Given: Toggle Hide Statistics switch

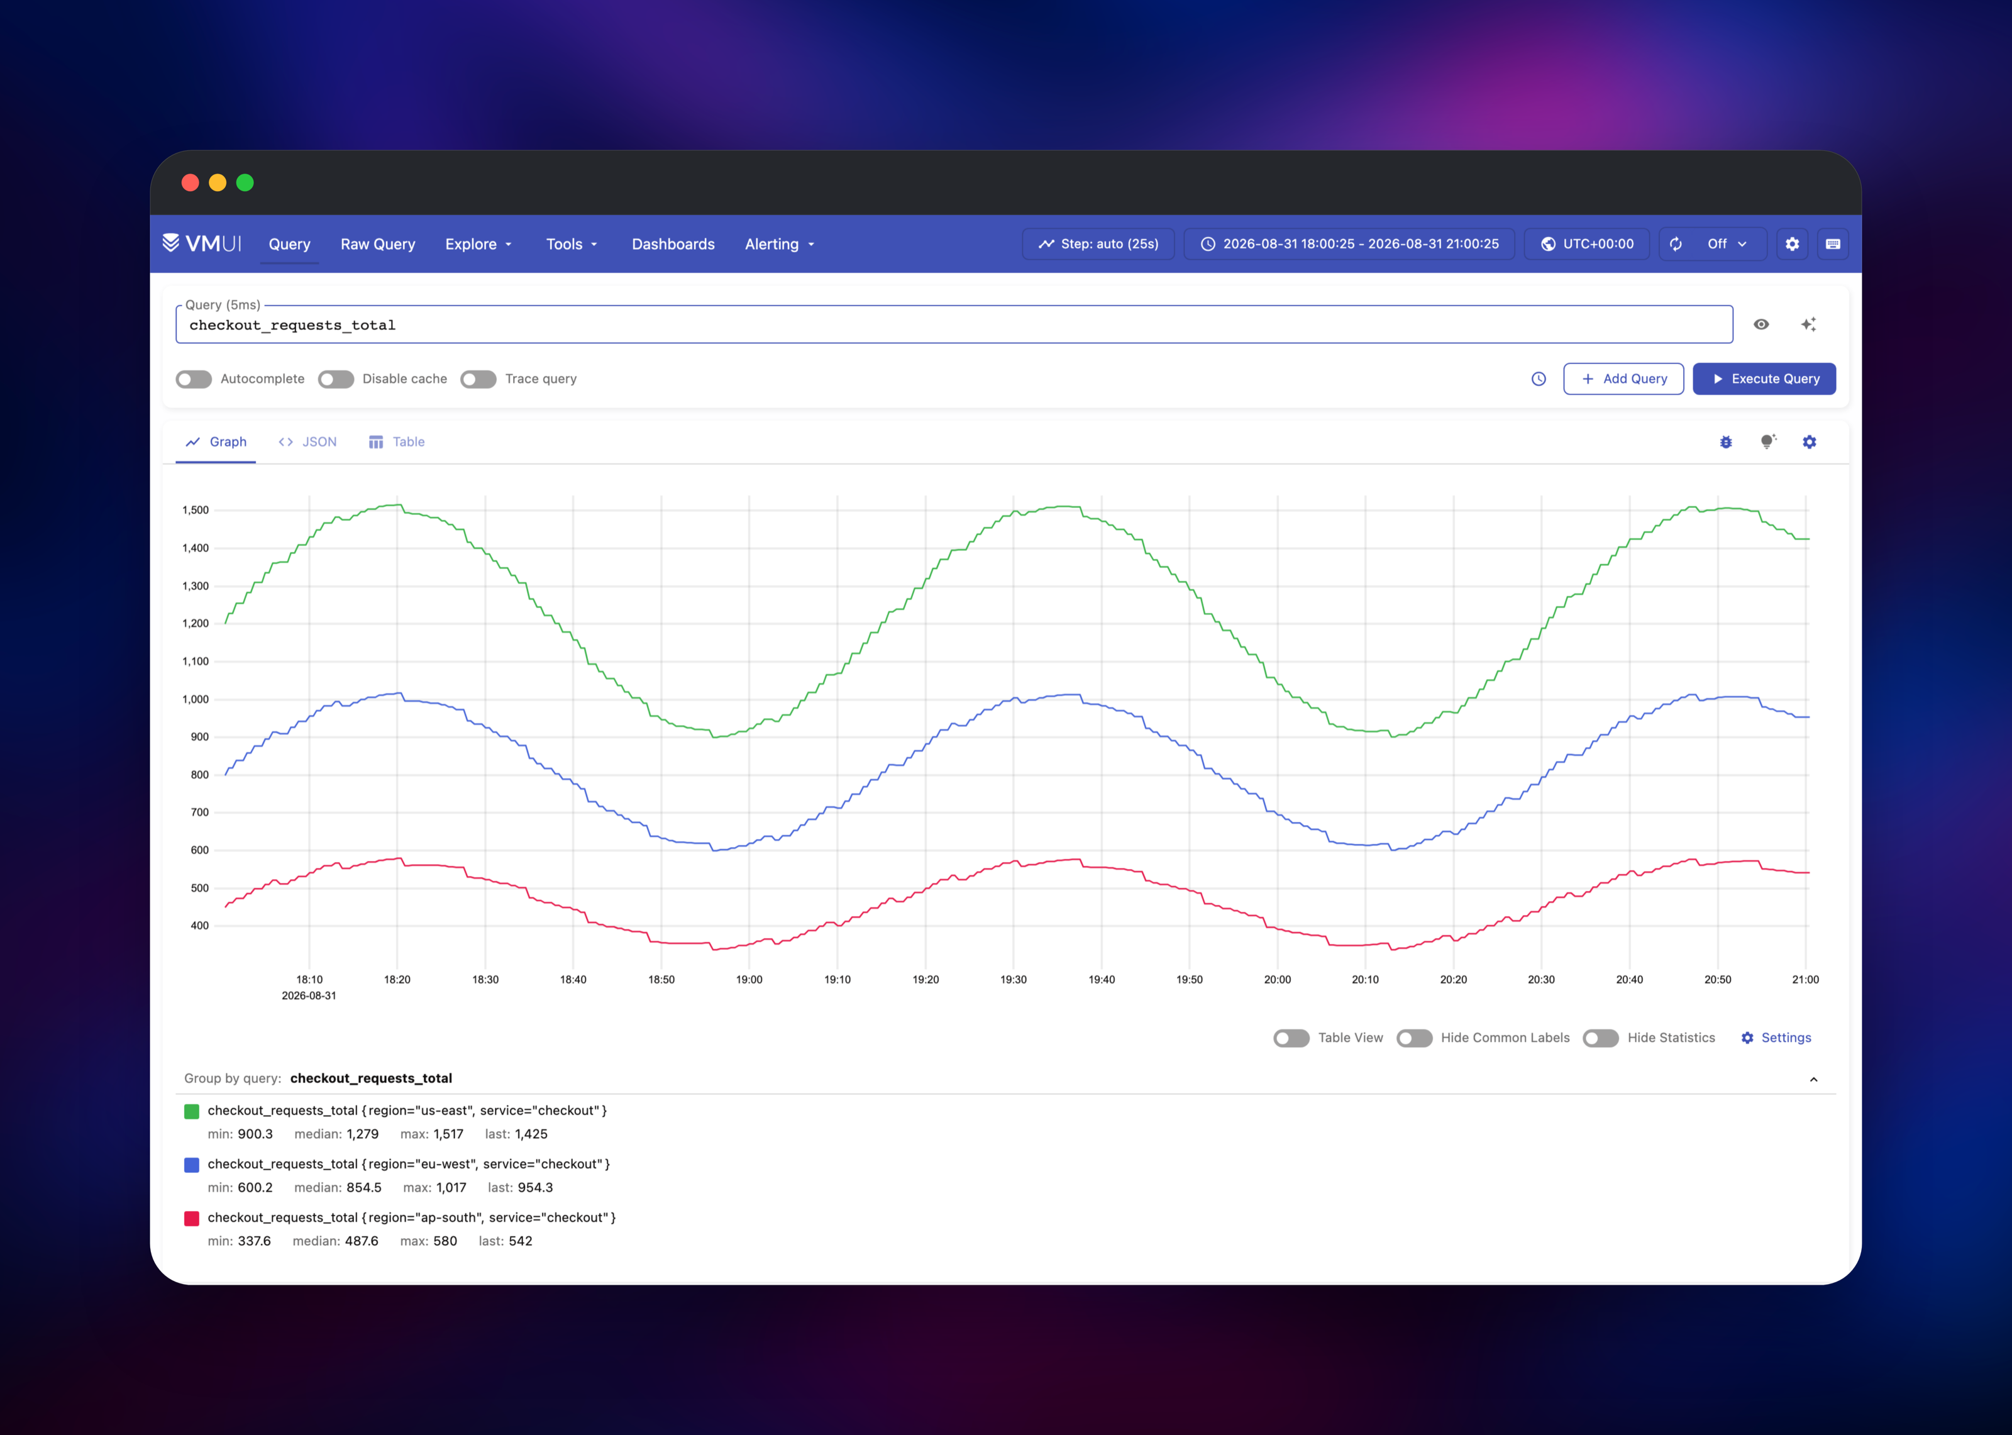Looking at the screenshot, I should [1600, 1038].
